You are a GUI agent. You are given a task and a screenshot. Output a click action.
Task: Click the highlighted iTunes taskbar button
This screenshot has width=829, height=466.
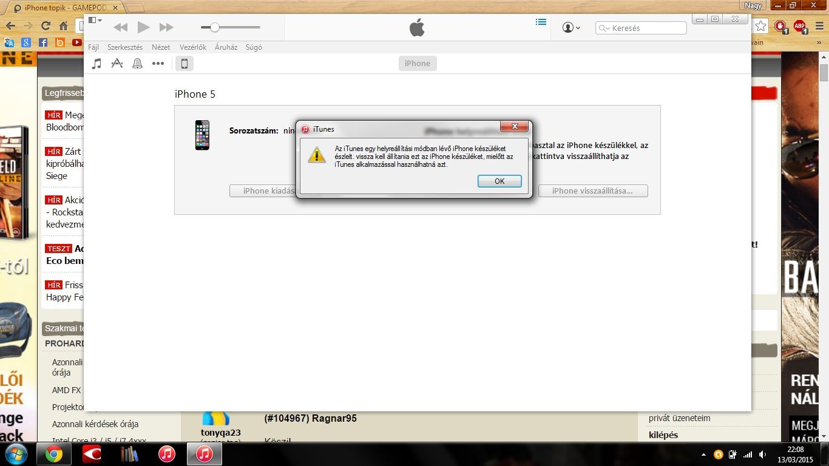coord(205,454)
